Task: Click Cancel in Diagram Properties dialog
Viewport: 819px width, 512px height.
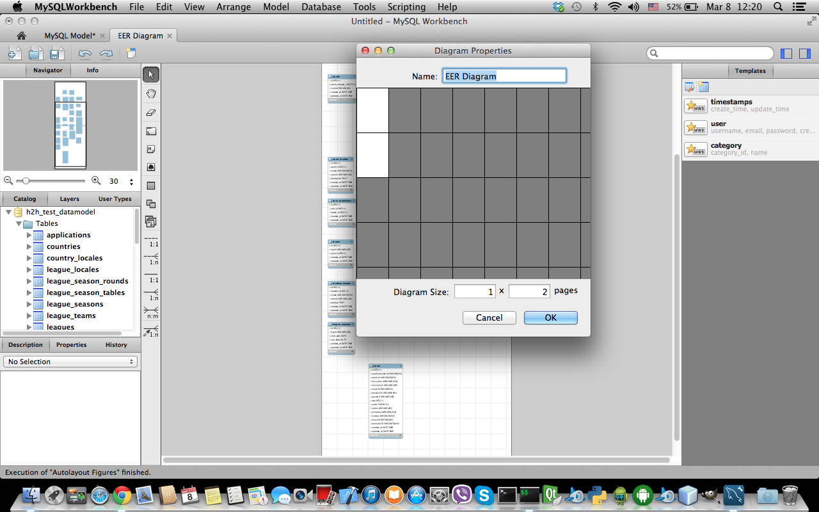Action: (x=489, y=317)
